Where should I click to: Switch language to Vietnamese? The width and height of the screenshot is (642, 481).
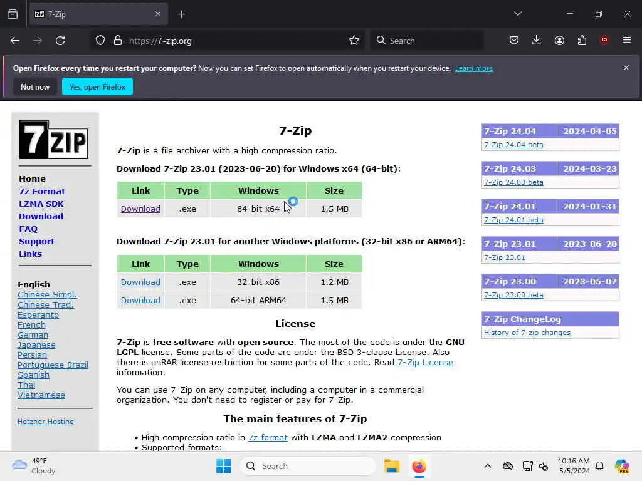coord(41,395)
